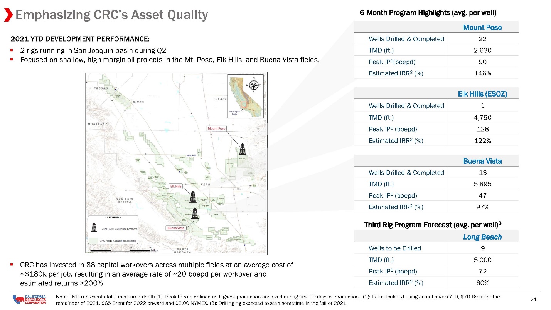This screenshot has width=551, height=310.
Task: Click the slide title "Emphasizing CRC's Asset Quality"
Action: (x=111, y=15)
